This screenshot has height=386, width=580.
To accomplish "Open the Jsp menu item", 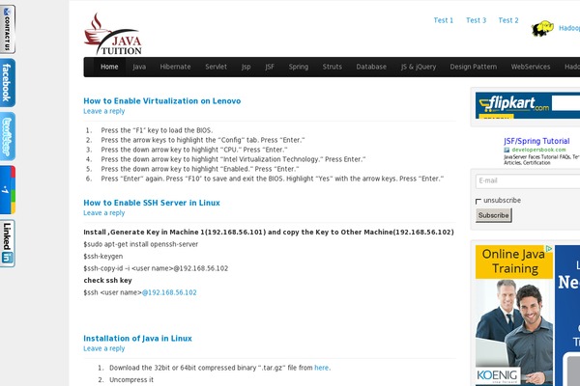I will [x=246, y=67].
